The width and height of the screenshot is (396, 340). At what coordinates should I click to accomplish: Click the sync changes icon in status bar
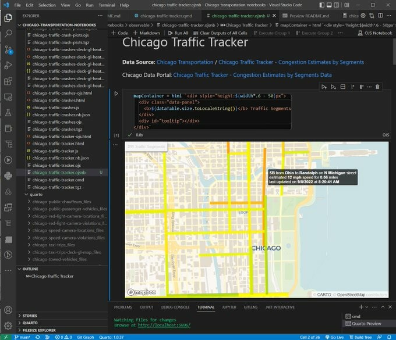point(38,337)
